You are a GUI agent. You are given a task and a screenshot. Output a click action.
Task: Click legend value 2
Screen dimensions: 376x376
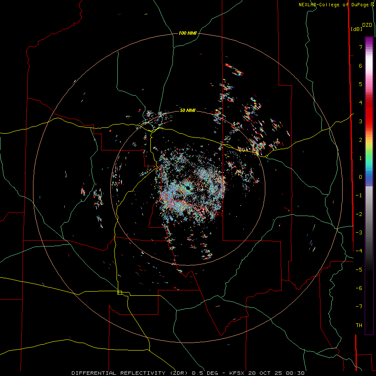361,140
